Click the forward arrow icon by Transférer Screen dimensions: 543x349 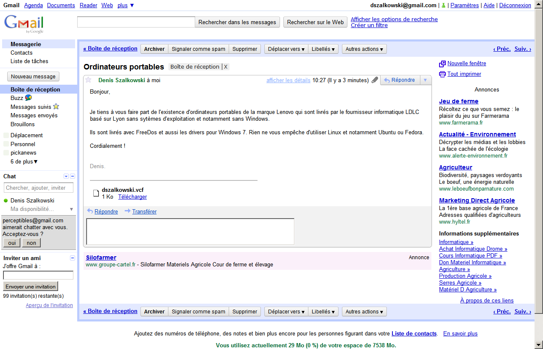tap(128, 211)
